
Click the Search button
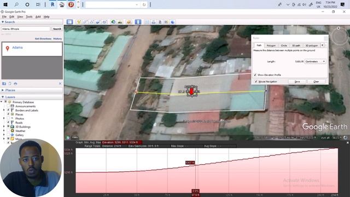[57, 29]
